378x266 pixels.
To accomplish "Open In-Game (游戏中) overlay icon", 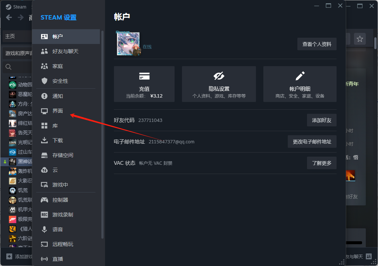I will [x=44, y=185].
